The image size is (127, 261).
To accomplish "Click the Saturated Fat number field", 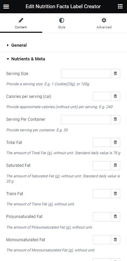I will pos(102,165).
